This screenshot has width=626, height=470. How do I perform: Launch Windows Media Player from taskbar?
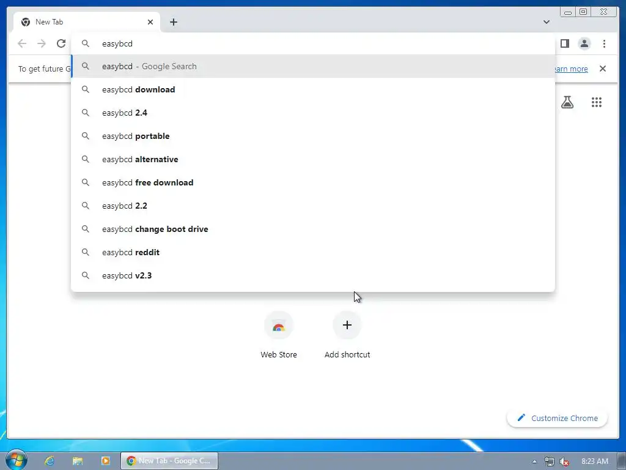tap(106, 461)
